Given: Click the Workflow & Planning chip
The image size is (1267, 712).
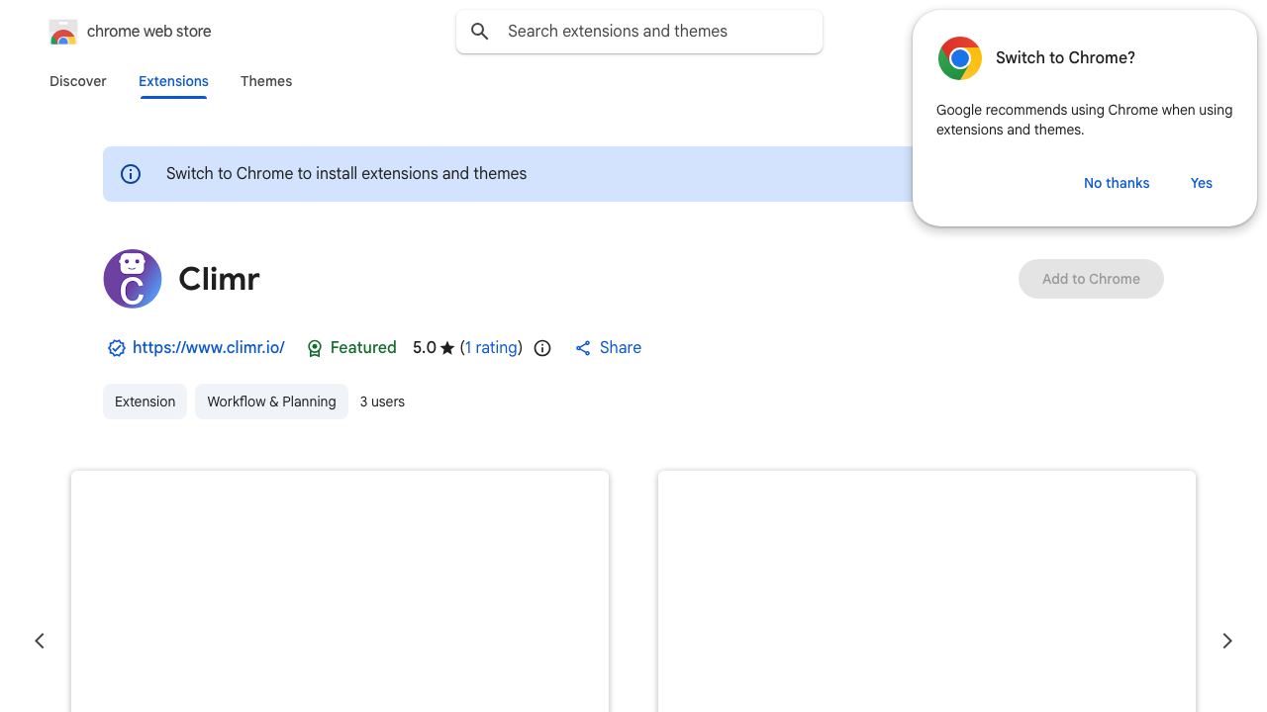Looking at the screenshot, I should point(271,401).
